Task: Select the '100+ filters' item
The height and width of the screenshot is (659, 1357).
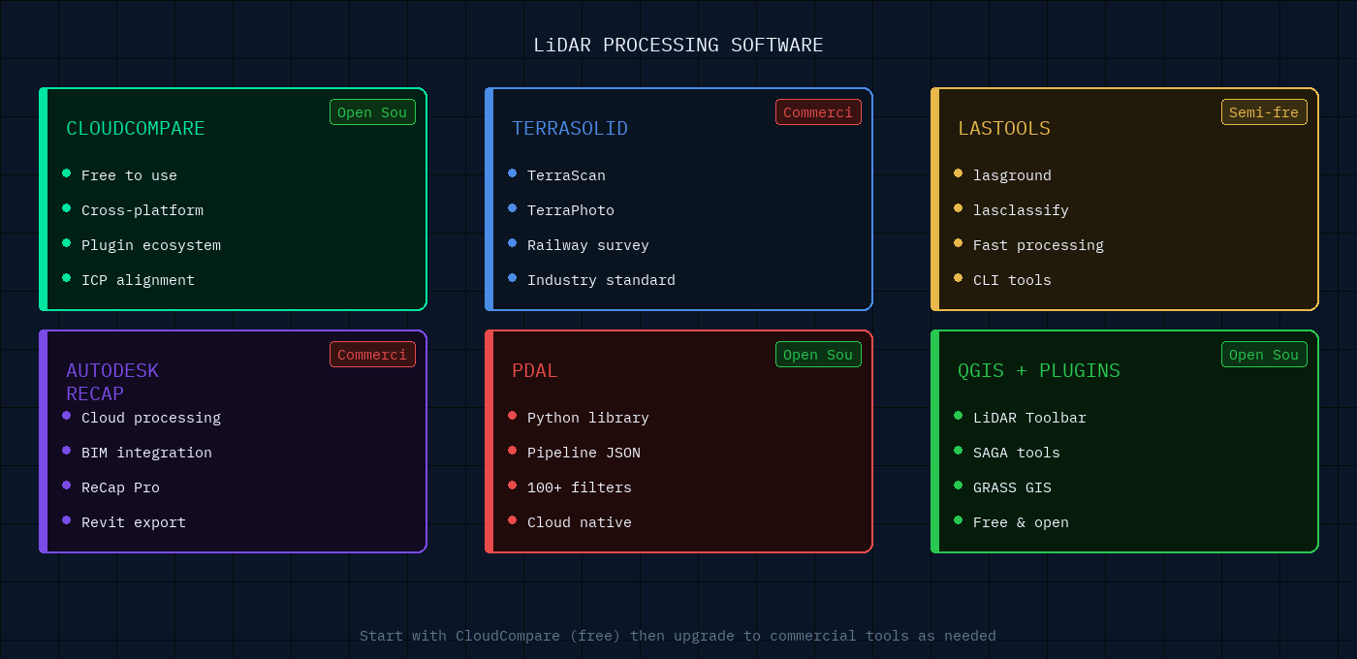Action: tap(580, 487)
